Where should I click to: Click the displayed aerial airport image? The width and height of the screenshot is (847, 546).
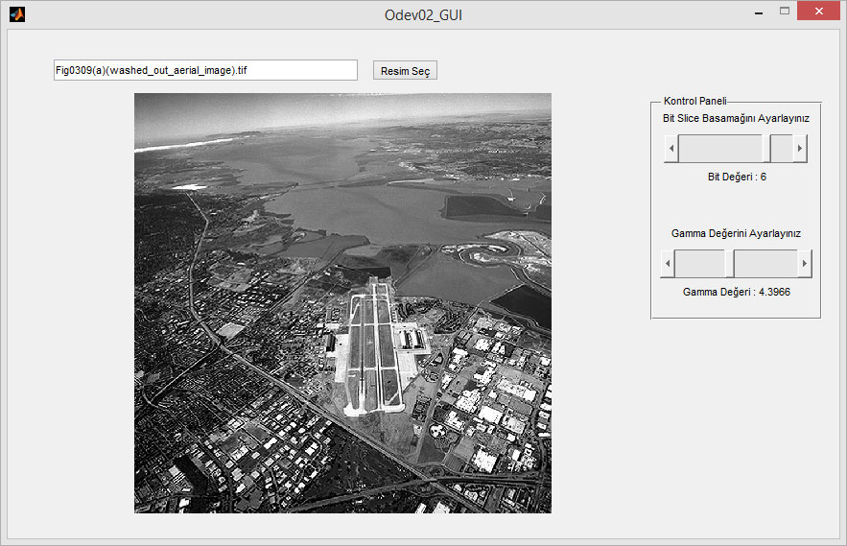(342, 303)
